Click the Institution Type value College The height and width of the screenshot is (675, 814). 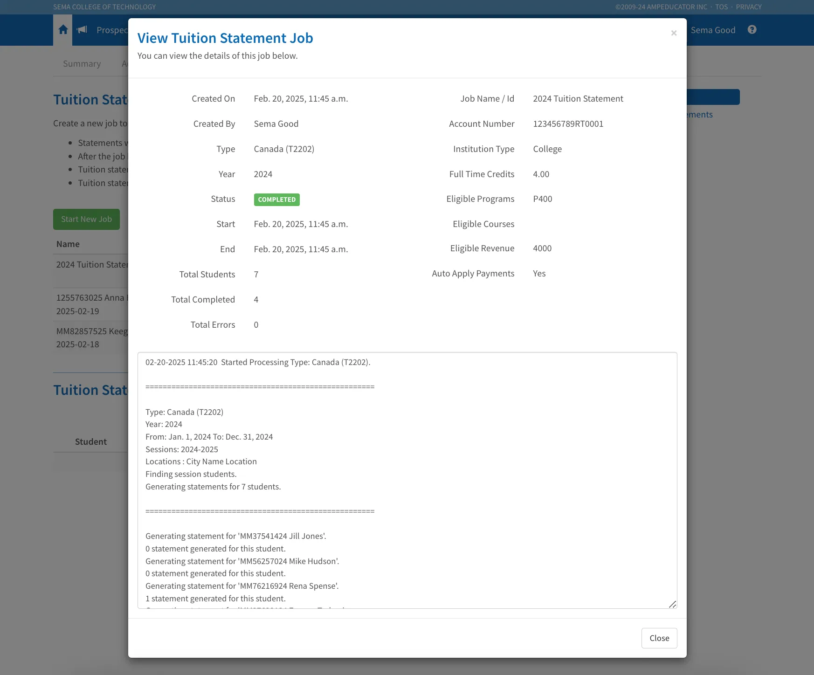547,149
